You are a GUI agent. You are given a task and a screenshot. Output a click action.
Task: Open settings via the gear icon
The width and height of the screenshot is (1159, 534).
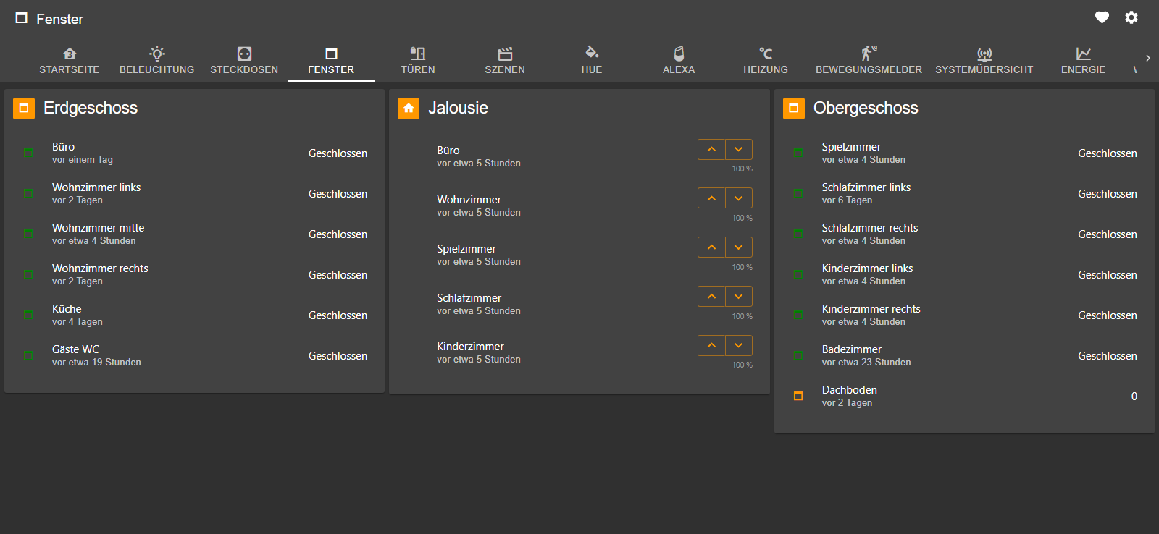coord(1131,17)
